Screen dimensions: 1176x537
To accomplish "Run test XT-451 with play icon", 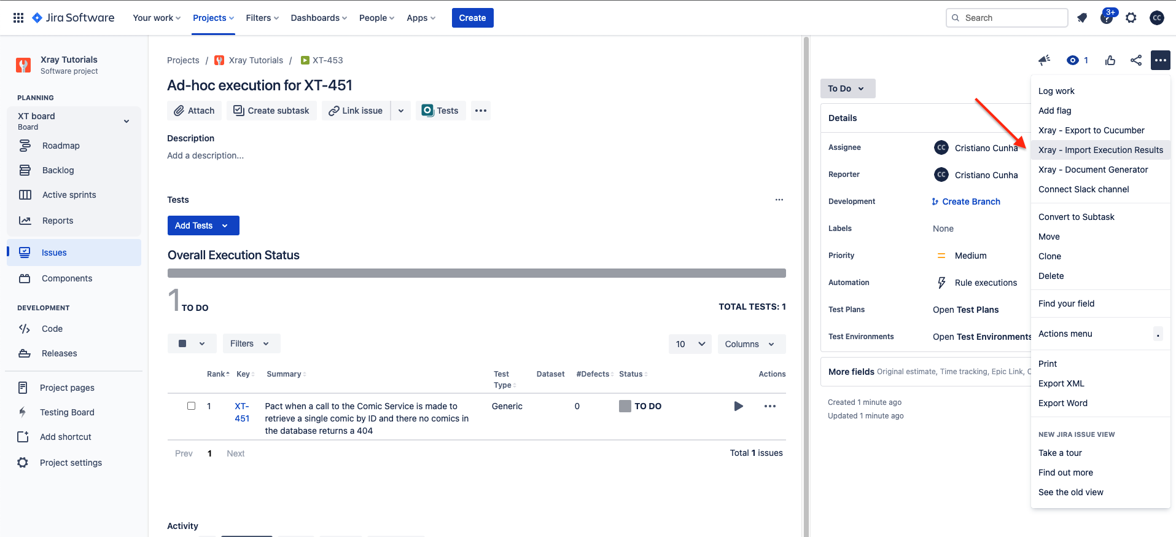I will [739, 406].
